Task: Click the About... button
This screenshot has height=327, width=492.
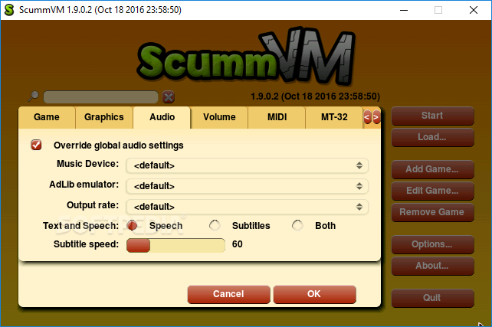Action: [x=432, y=266]
